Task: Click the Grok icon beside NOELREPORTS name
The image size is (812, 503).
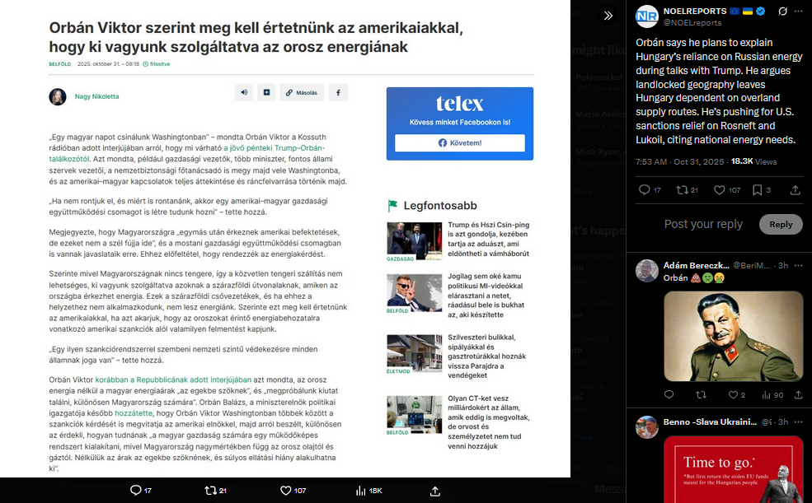Action: 783,12
